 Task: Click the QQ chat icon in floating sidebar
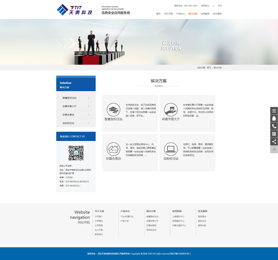274,119
